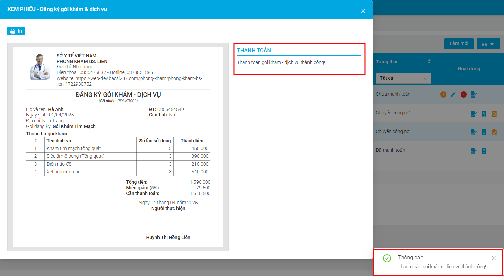This screenshot has height=276, width=504.
Task: Click the green success checkmark icon
Action: click(x=387, y=258)
